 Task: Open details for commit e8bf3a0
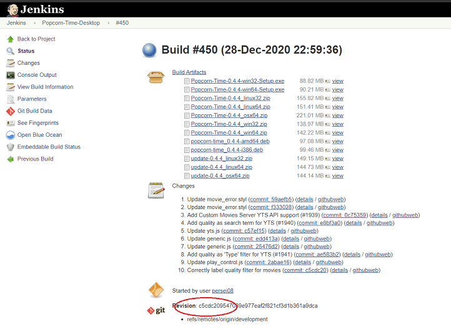pyautogui.click(x=354, y=223)
